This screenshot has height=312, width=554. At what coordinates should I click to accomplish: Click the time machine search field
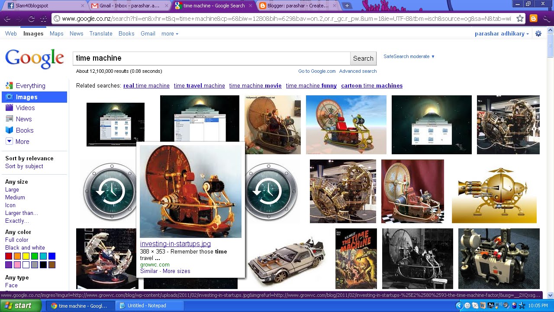tap(211, 58)
